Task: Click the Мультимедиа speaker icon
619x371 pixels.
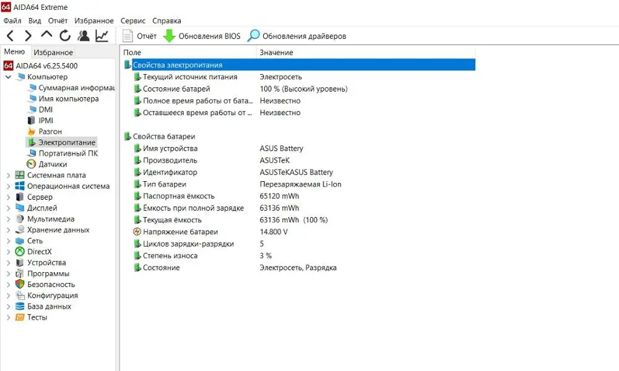Action: (x=20, y=218)
